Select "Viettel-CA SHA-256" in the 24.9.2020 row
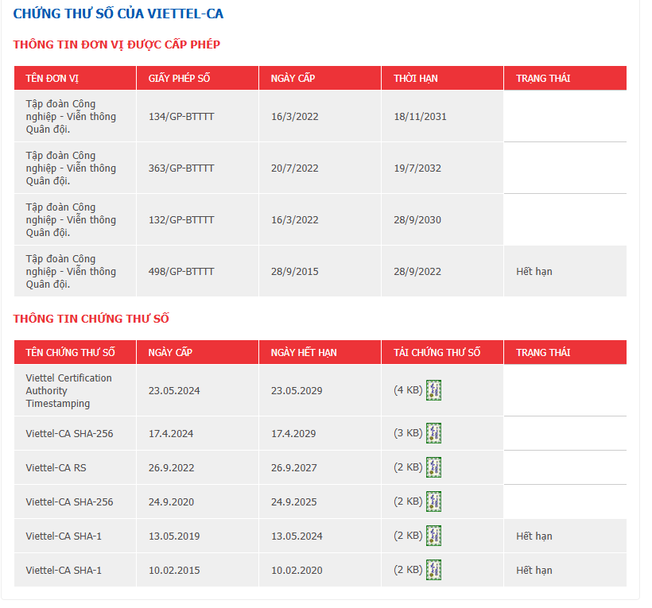The image size is (652, 608). [69, 502]
